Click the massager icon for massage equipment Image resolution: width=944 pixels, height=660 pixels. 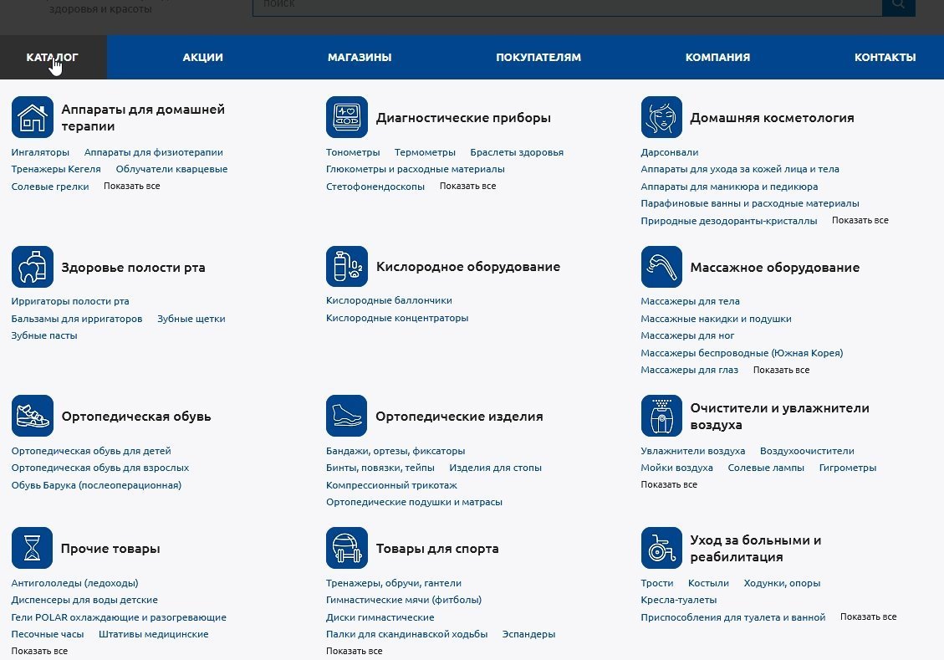click(x=661, y=267)
